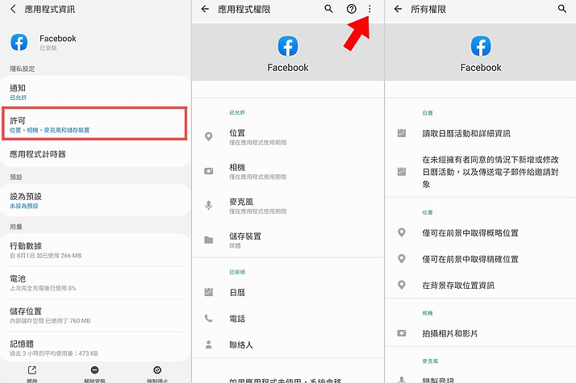576x384 pixels.
Task: Open 麥克風 permission entry
Action: point(288,206)
